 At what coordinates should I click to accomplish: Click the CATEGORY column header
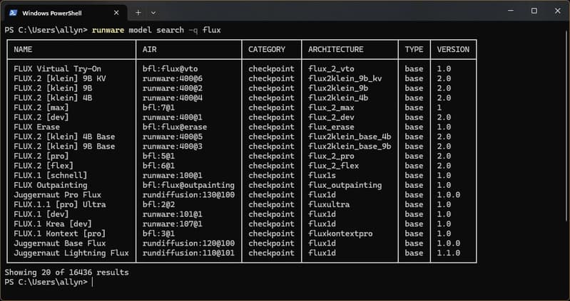(267, 49)
